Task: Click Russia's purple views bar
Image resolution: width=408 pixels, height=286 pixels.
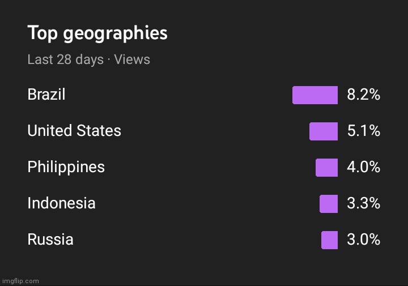Action: point(330,240)
